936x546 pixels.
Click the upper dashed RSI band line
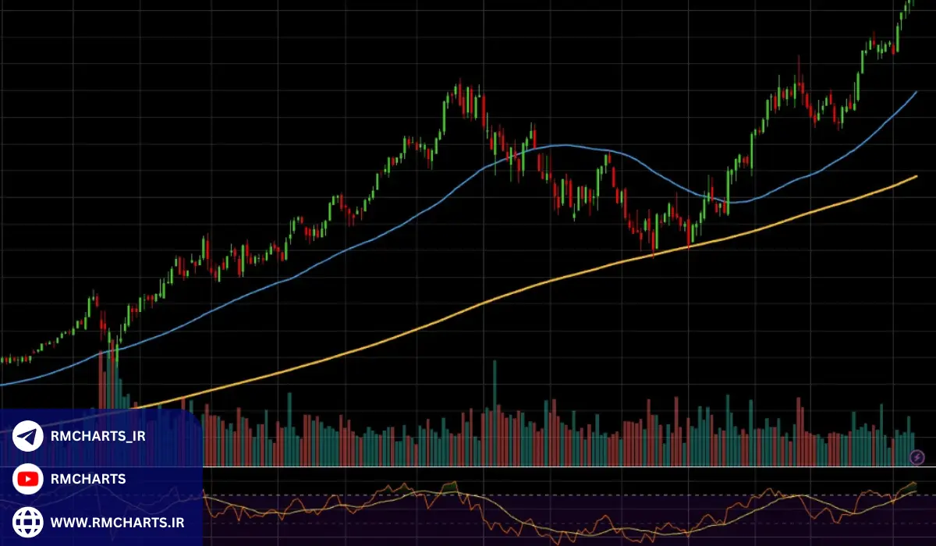pyautogui.click(x=546, y=495)
